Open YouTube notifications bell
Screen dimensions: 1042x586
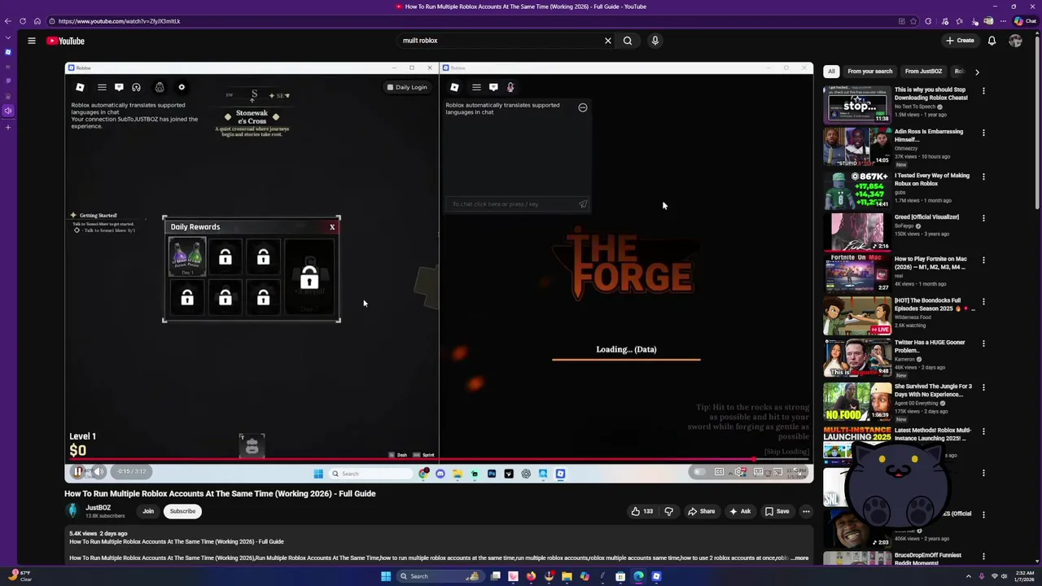[x=992, y=41]
